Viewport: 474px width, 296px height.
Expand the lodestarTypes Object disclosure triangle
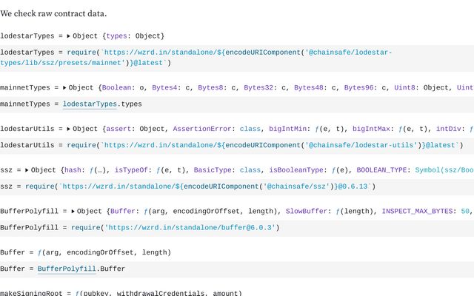[x=69, y=36]
